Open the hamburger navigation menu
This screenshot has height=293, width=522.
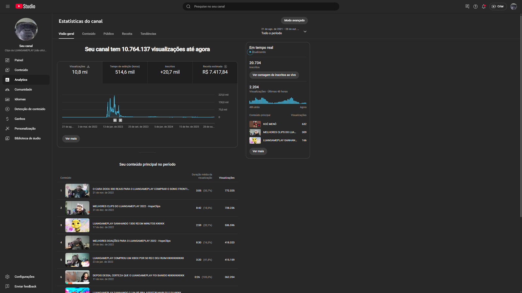(8, 7)
